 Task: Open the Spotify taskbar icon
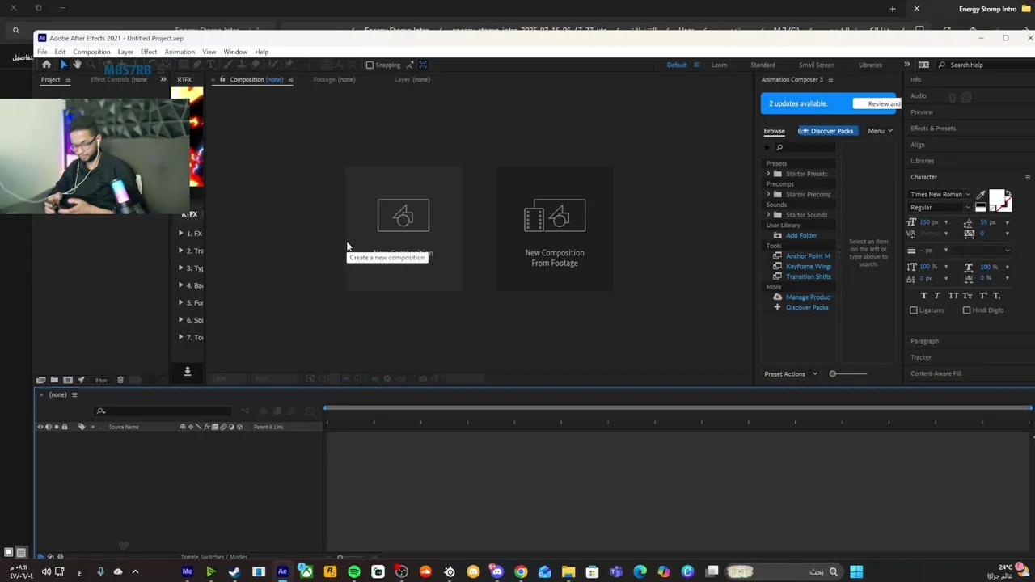click(354, 572)
